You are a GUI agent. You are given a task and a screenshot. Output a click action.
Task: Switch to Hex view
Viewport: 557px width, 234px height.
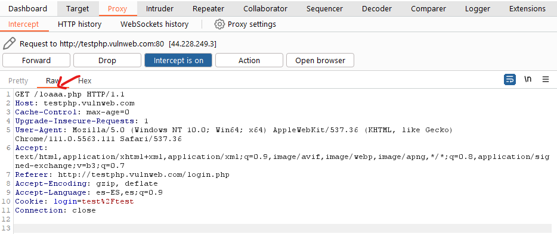point(85,81)
